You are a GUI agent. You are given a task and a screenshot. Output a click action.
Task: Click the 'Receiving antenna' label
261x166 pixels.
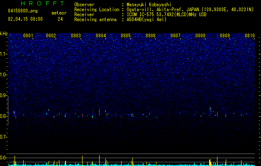(95, 20)
